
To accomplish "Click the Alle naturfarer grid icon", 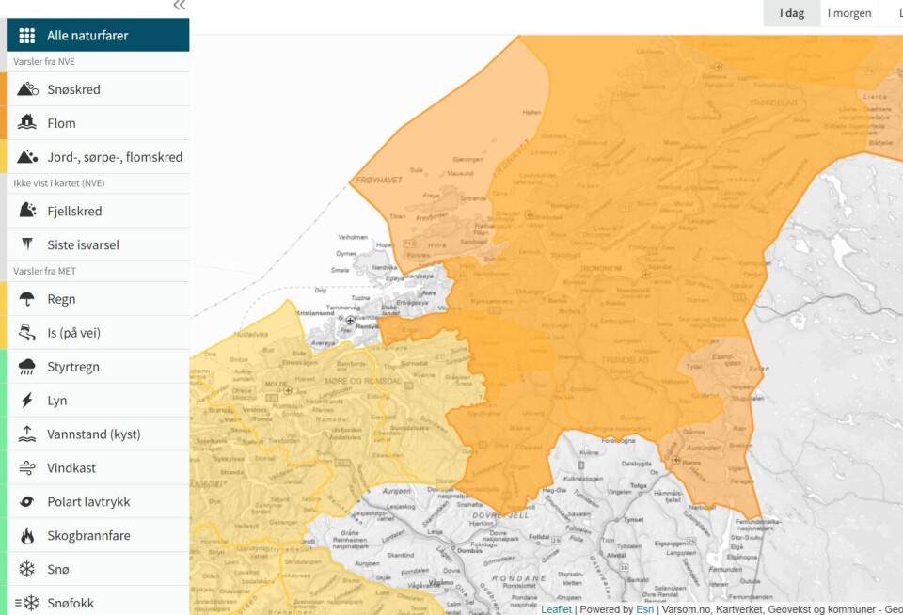I will point(27,36).
